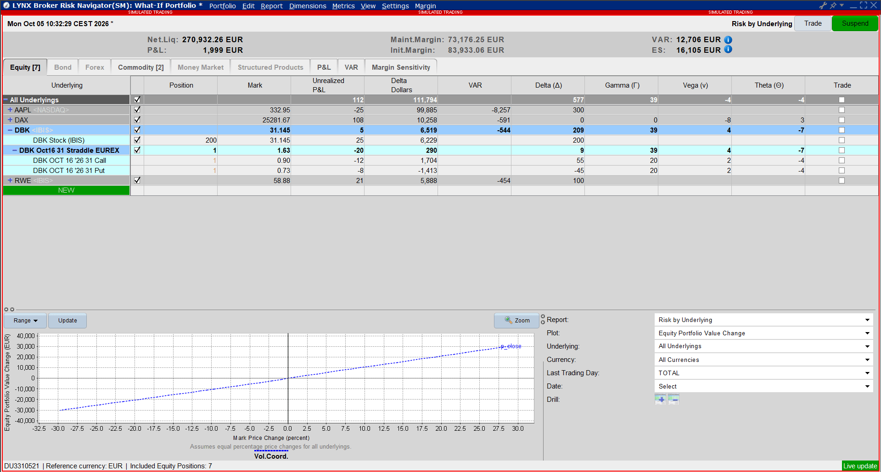
Task: Open the Metrics menu
Action: (343, 6)
